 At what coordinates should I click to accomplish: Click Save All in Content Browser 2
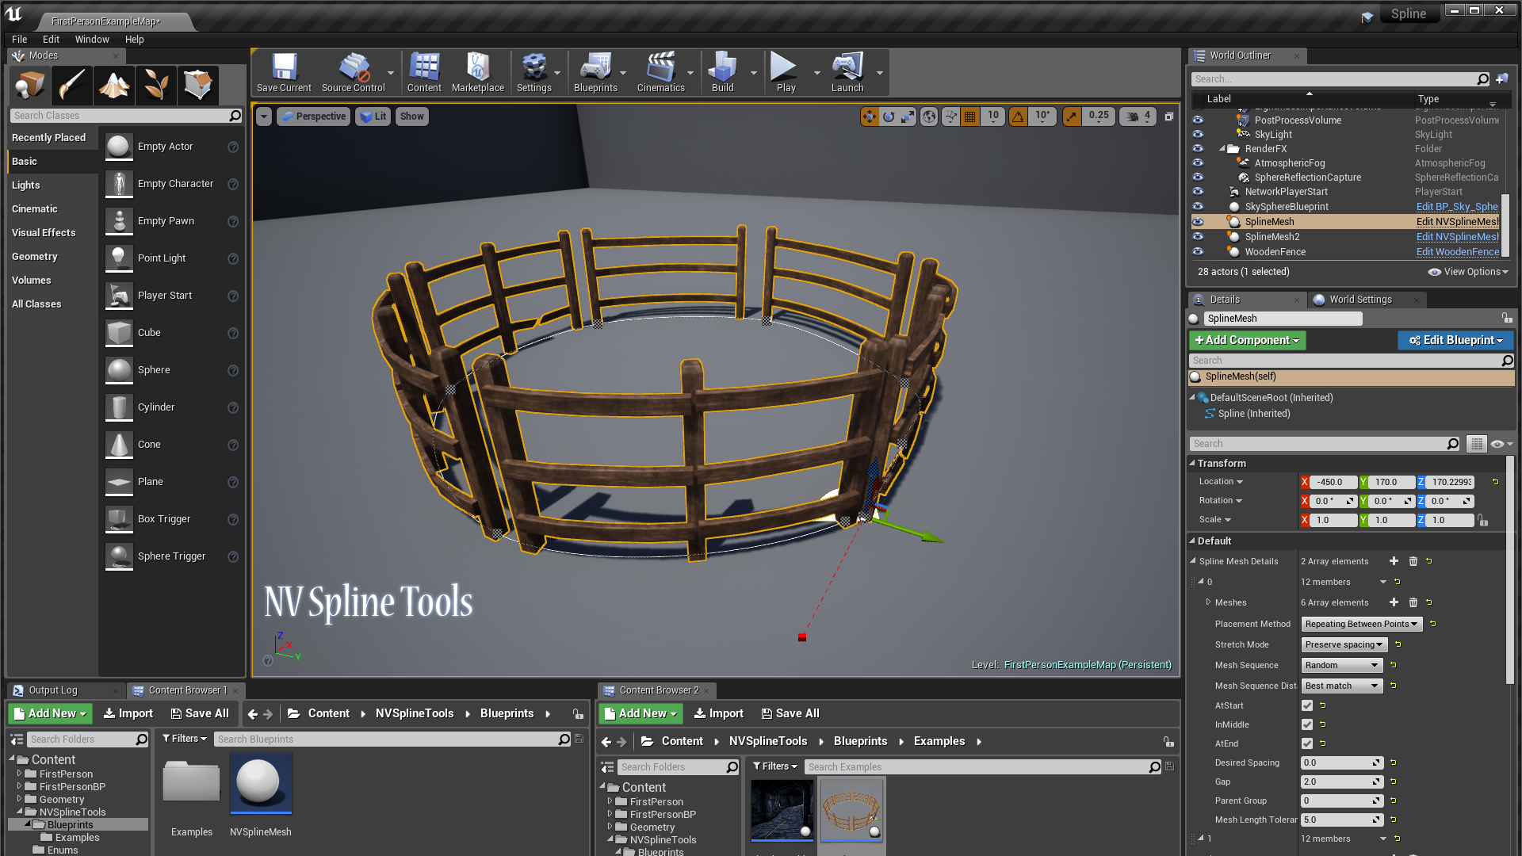790,713
